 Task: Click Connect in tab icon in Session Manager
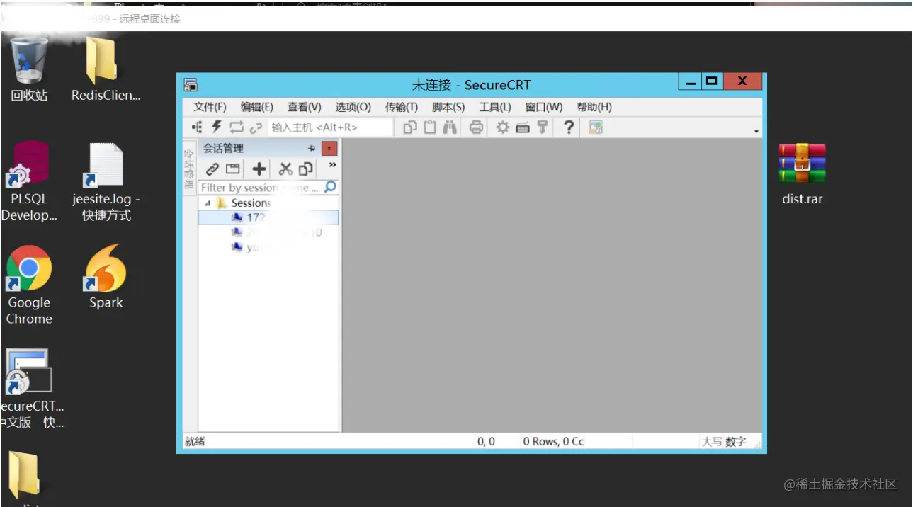[x=233, y=169]
